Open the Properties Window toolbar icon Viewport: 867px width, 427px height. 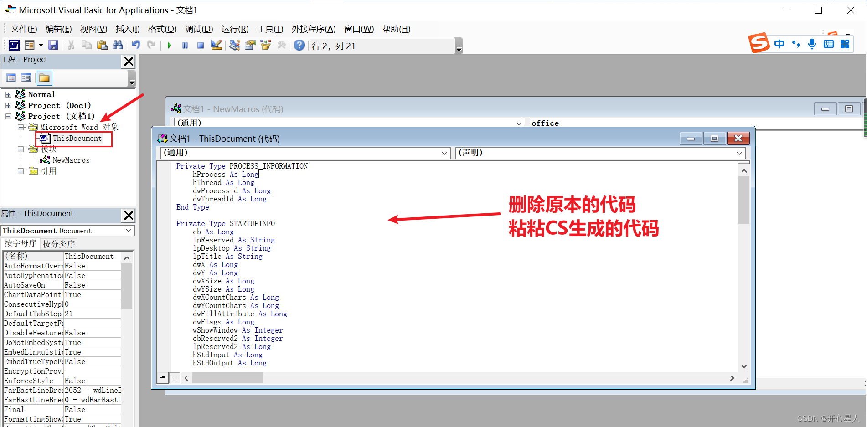coord(250,45)
